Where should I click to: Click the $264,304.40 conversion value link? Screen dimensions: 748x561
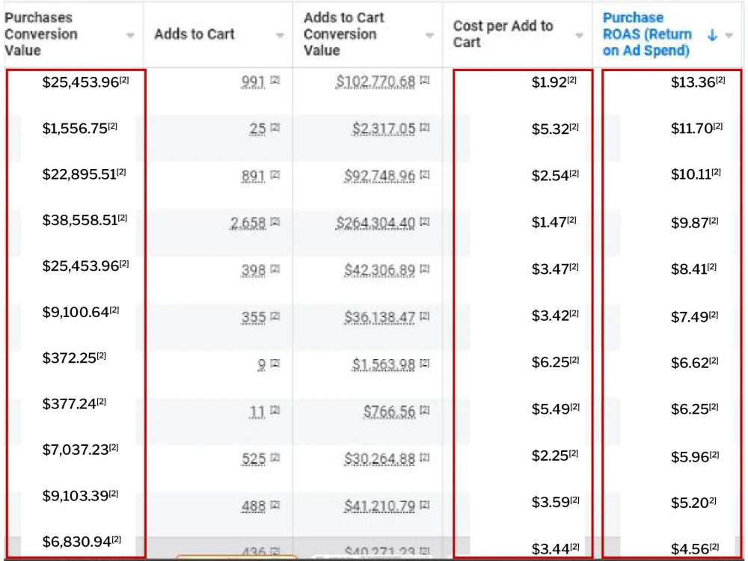pos(375,223)
